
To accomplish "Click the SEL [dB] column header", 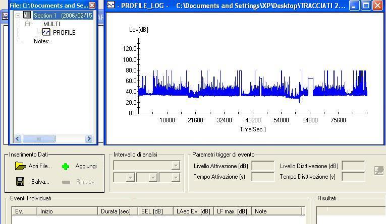I will click(155, 211).
